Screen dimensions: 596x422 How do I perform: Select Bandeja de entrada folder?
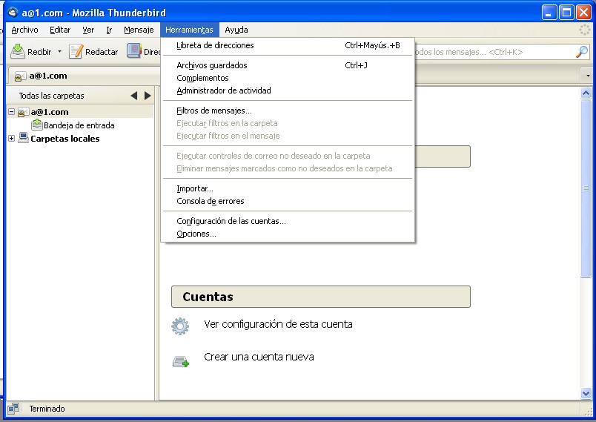pyautogui.click(x=79, y=125)
